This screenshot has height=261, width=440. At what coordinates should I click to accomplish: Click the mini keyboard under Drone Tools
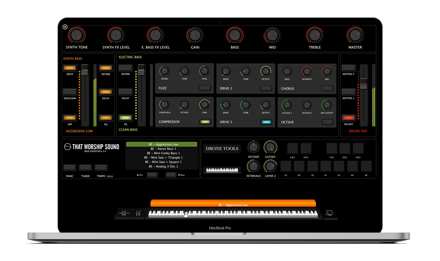(x=222, y=170)
